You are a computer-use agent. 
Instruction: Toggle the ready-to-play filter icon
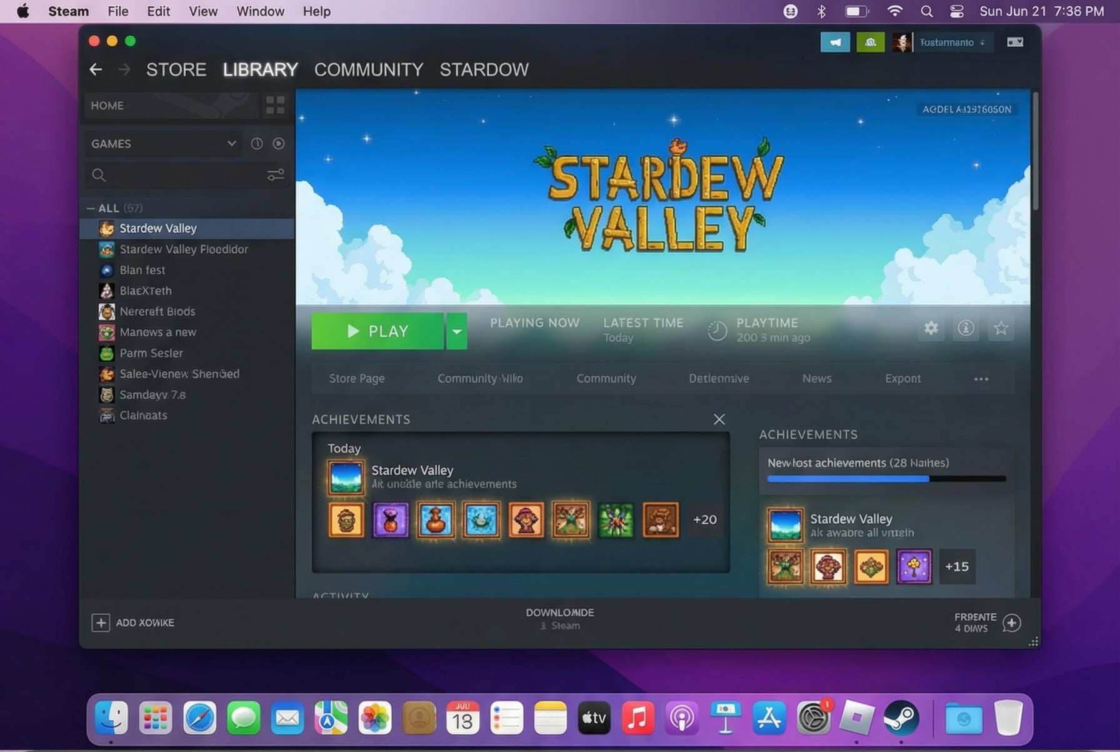[279, 144]
